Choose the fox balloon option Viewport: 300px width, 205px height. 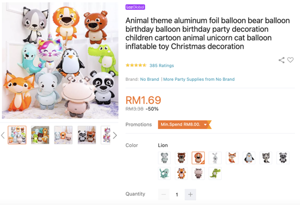(232, 158)
